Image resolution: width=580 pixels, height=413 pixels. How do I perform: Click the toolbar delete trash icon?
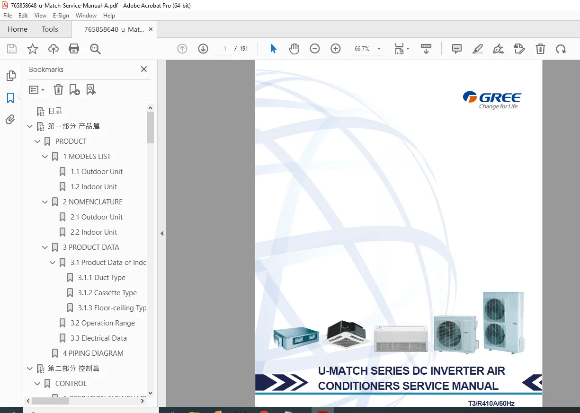(540, 49)
